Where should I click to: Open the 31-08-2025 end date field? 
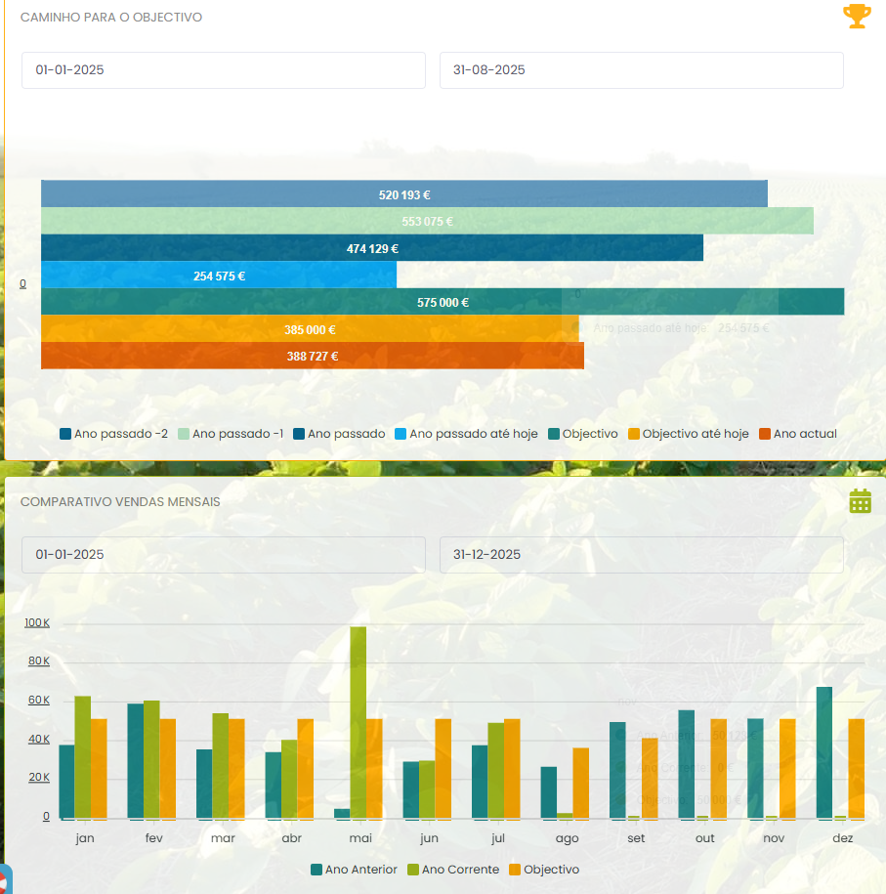tap(641, 70)
